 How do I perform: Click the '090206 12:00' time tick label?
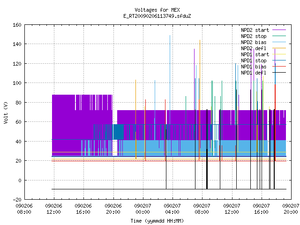coord(53,209)
